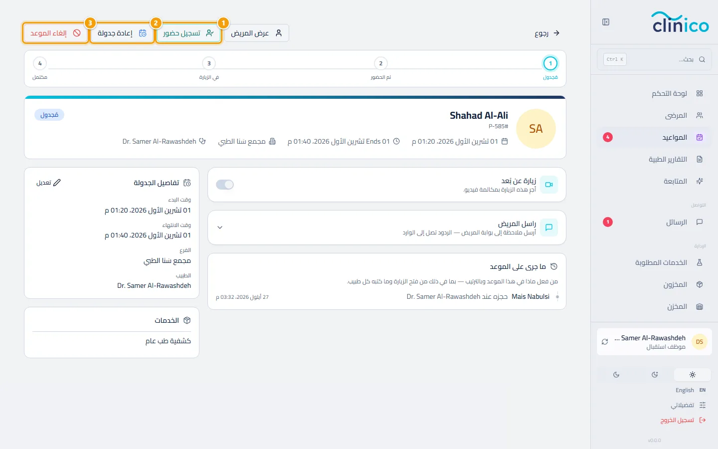Viewport: 718px width, 449px height.
Task: Click the Mais Nabulsi log entry
Action: coord(531,296)
